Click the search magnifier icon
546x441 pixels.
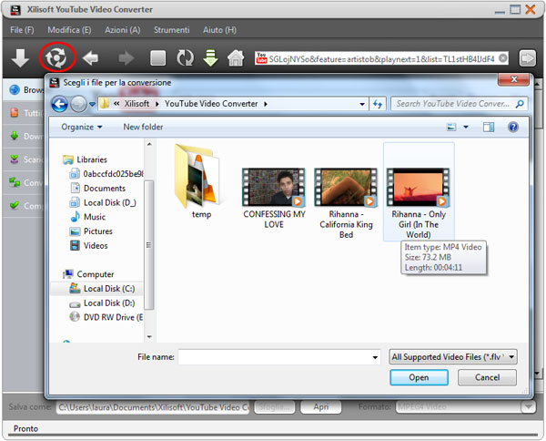pos(520,104)
